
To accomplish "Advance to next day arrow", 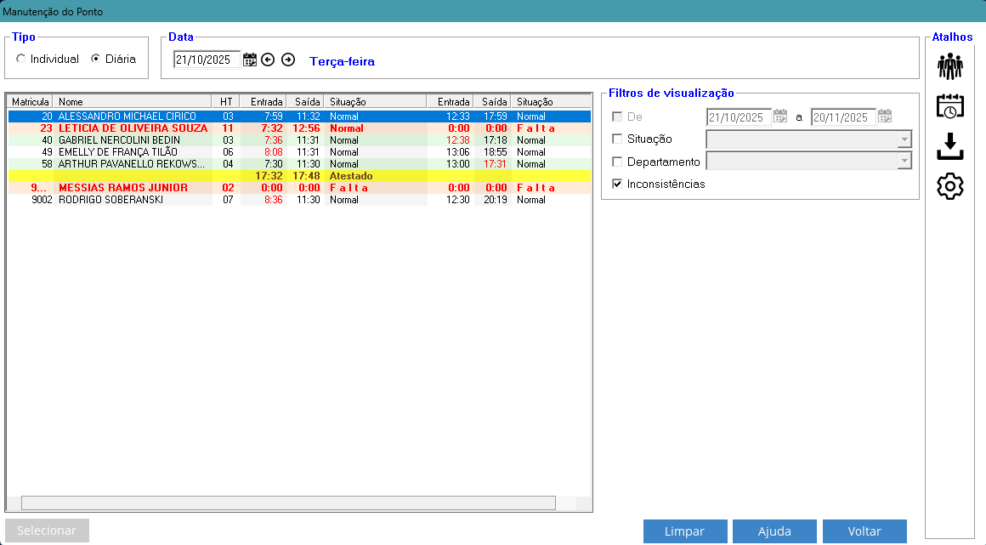I will pyautogui.click(x=288, y=60).
